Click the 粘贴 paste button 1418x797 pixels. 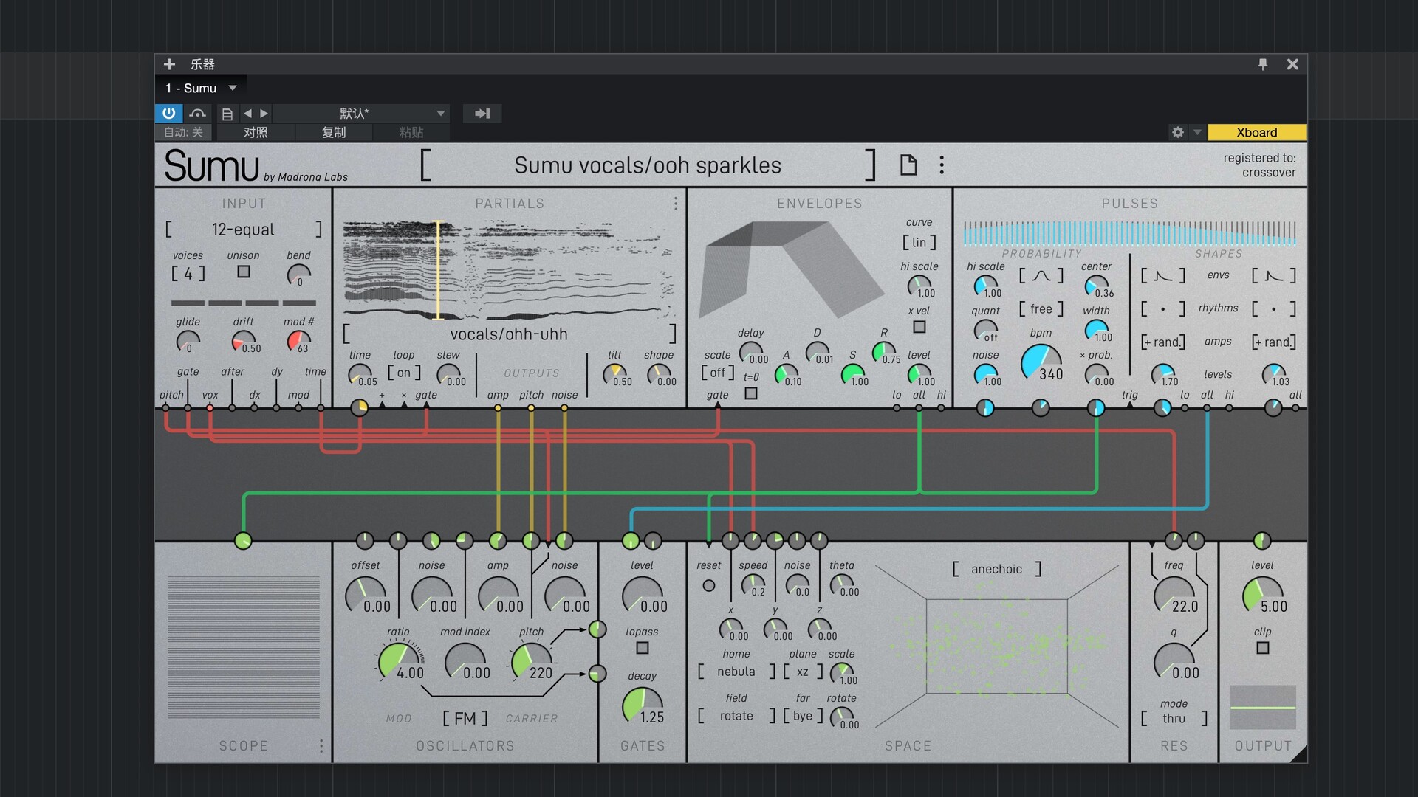[x=411, y=133]
